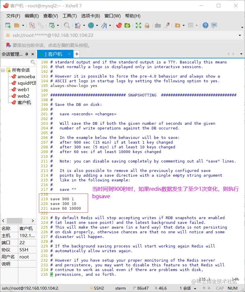The height and width of the screenshot is (292, 245).
Task: Open the tab list dropdown arrow
Action: click(241, 54)
